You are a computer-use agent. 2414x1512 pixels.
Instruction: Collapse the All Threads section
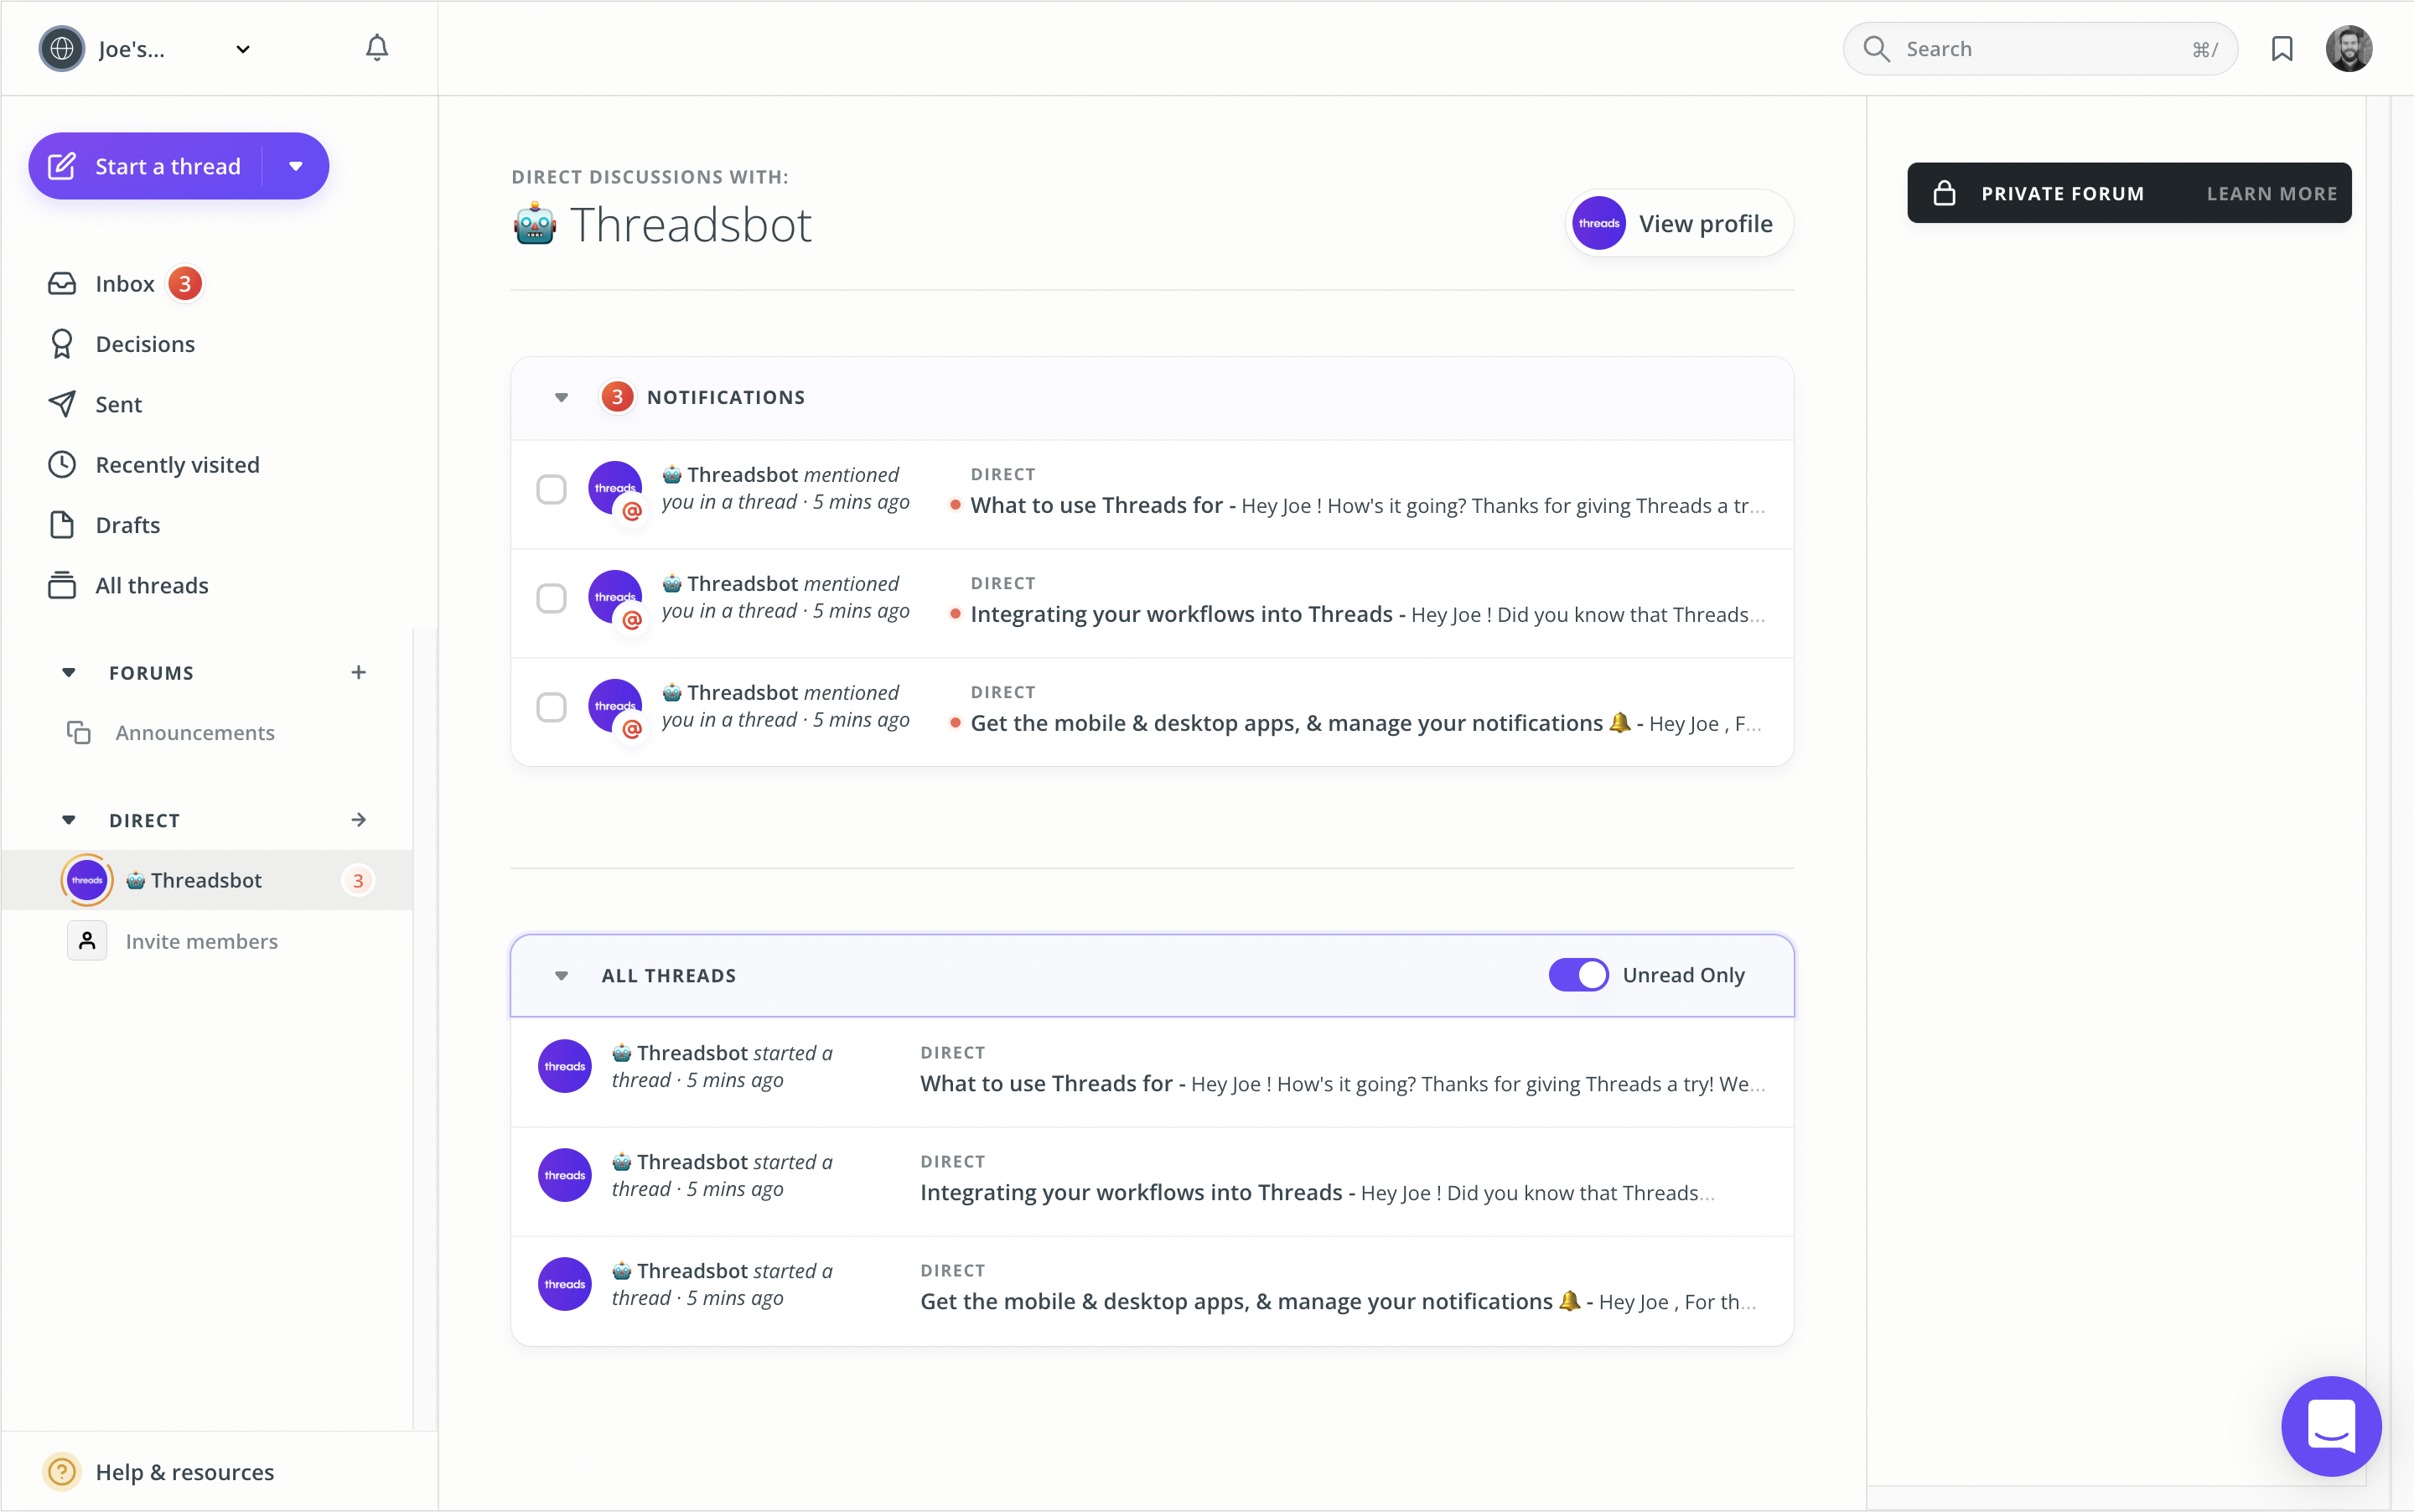561,976
